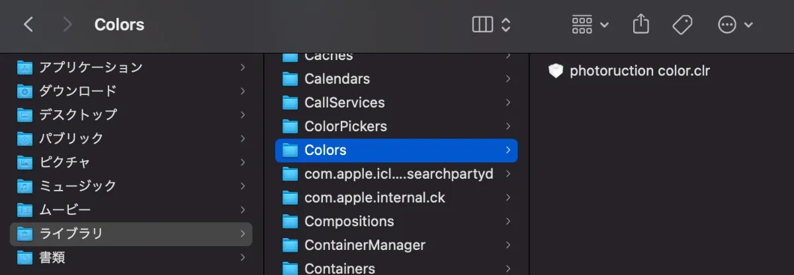Image resolution: width=794 pixels, height=275 pixels.
Task: Click the Forward navigation arrow
Action: [67, 25]
